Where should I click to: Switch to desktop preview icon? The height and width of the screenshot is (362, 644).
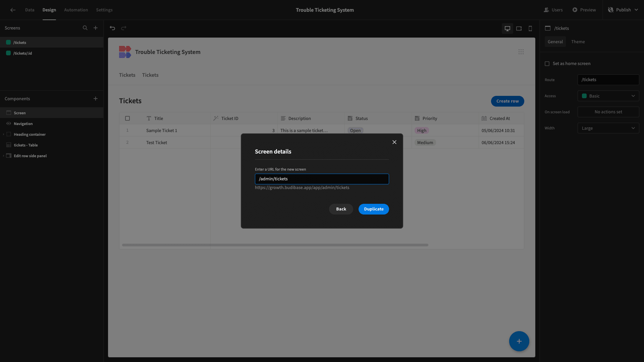507,28
